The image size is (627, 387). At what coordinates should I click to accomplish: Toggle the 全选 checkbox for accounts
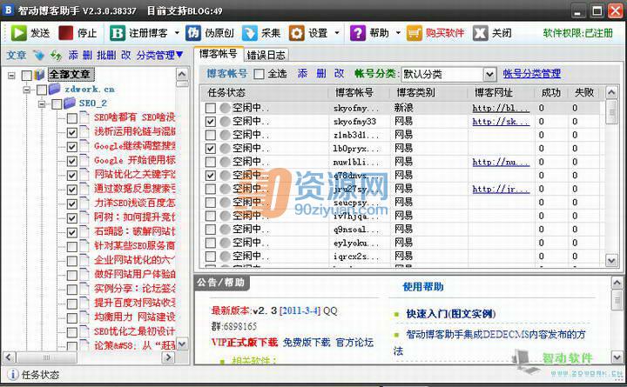[x=259, y=74]
